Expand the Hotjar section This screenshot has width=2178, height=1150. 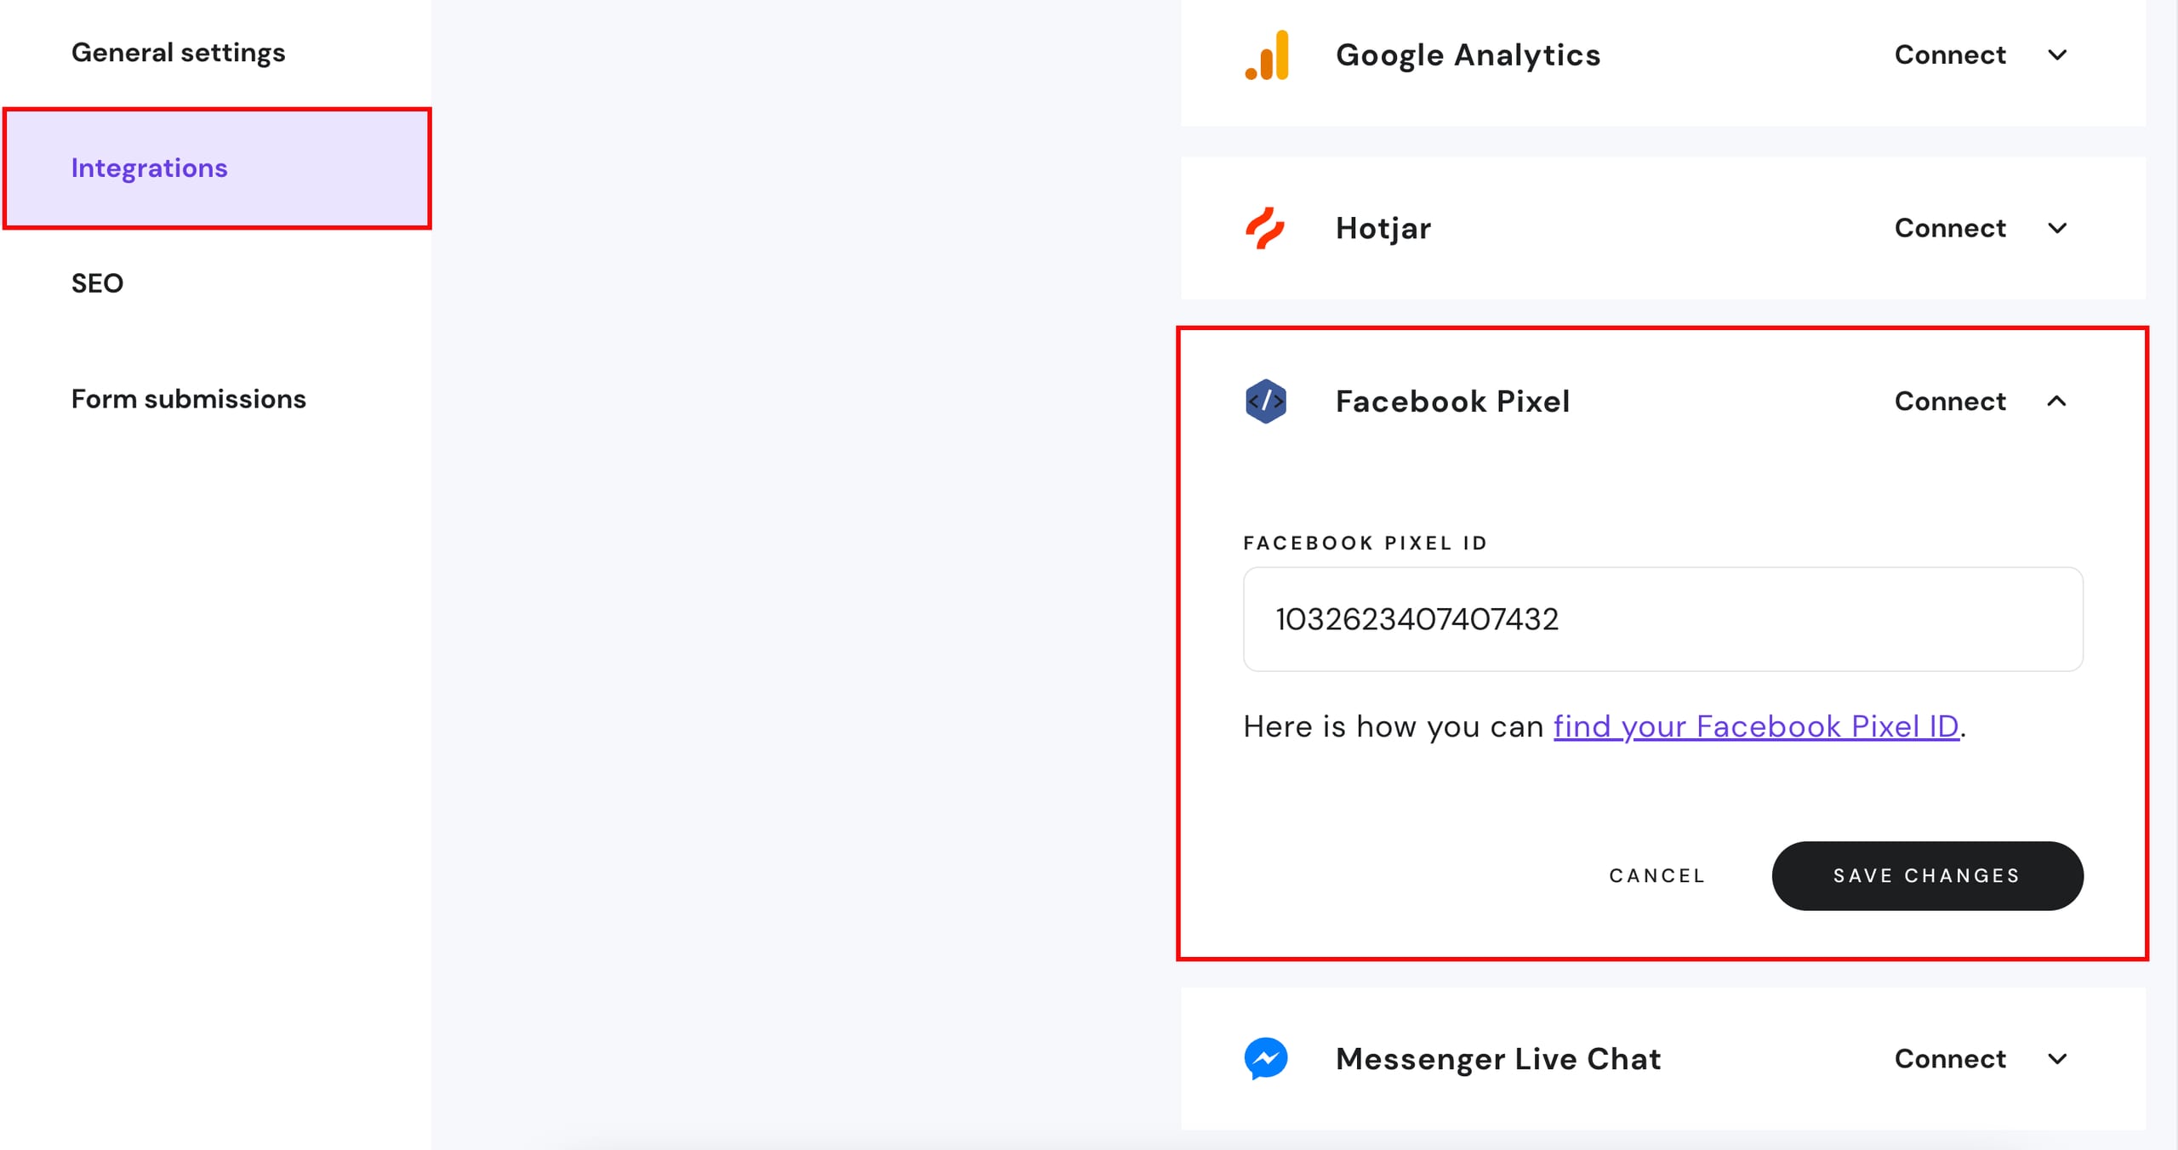(2059, 227)
